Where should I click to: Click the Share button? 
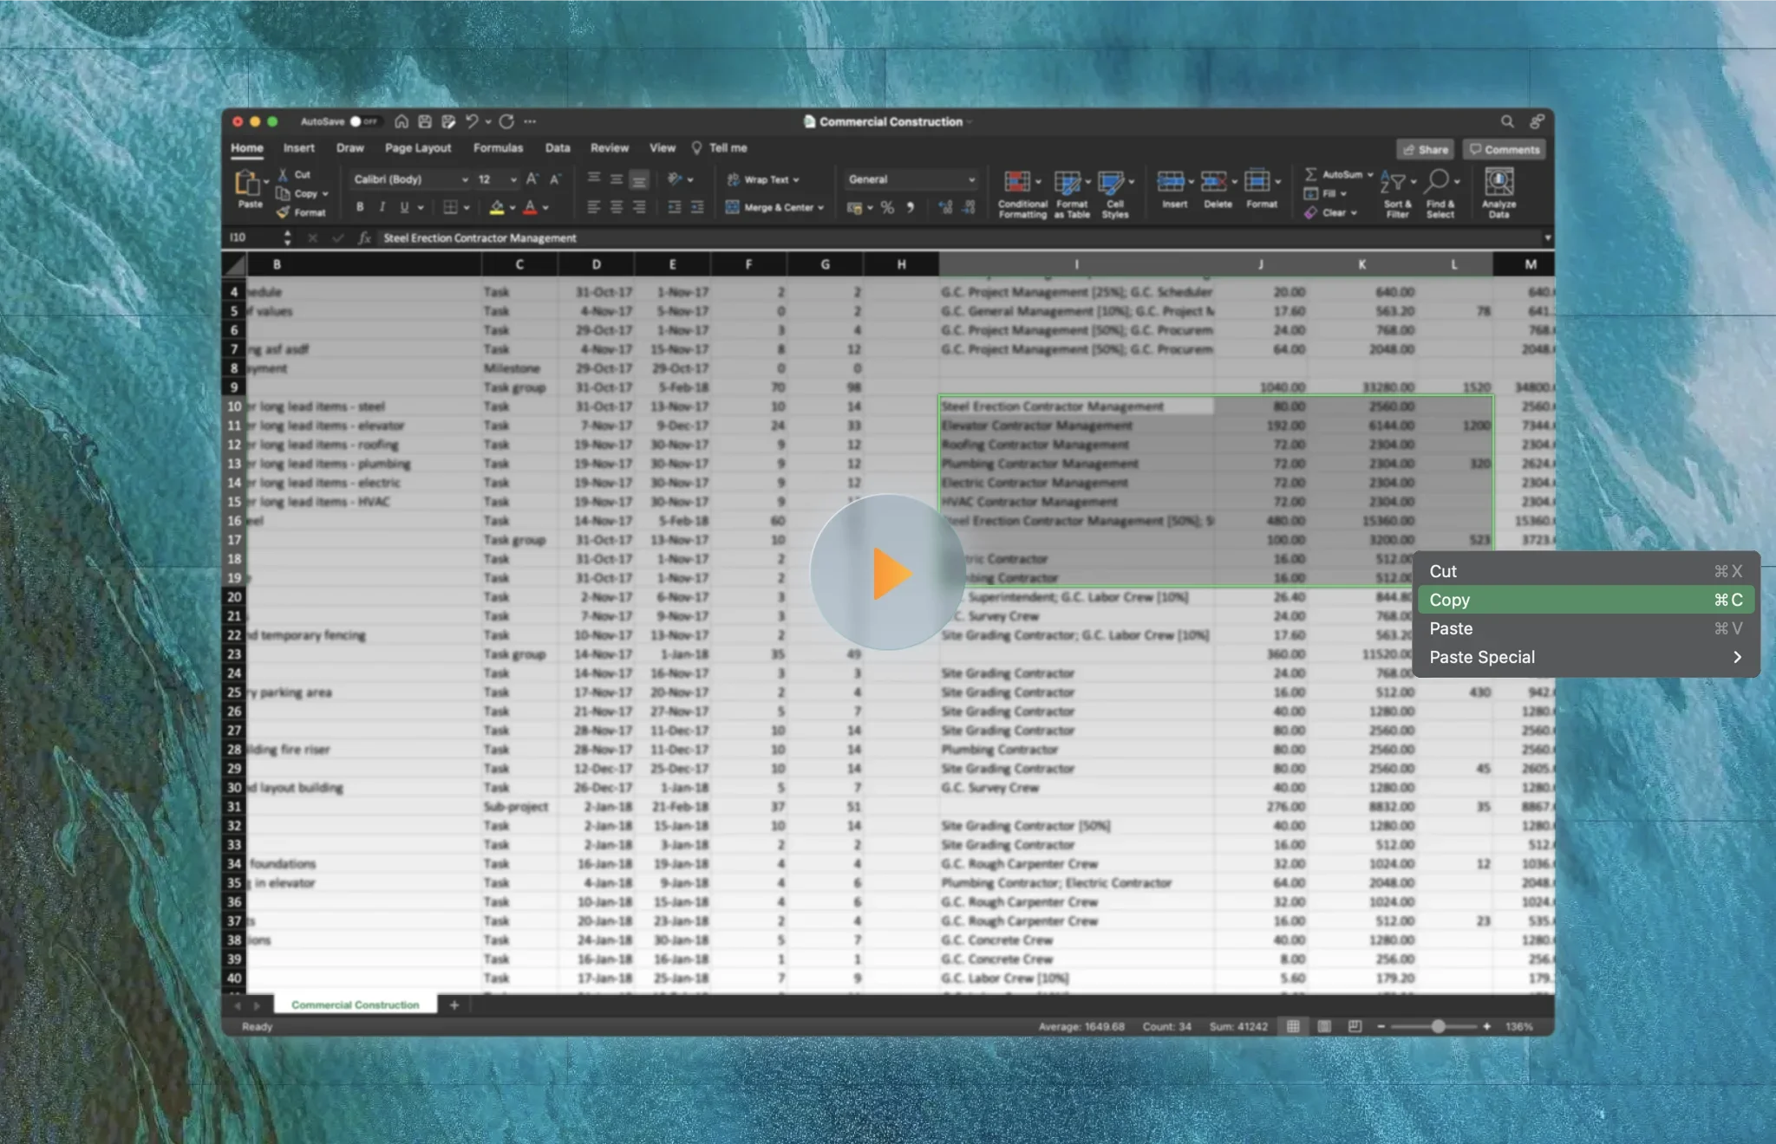(1425, 149)
